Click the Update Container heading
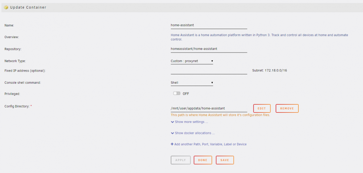363x173 pixels. (28, 7)
